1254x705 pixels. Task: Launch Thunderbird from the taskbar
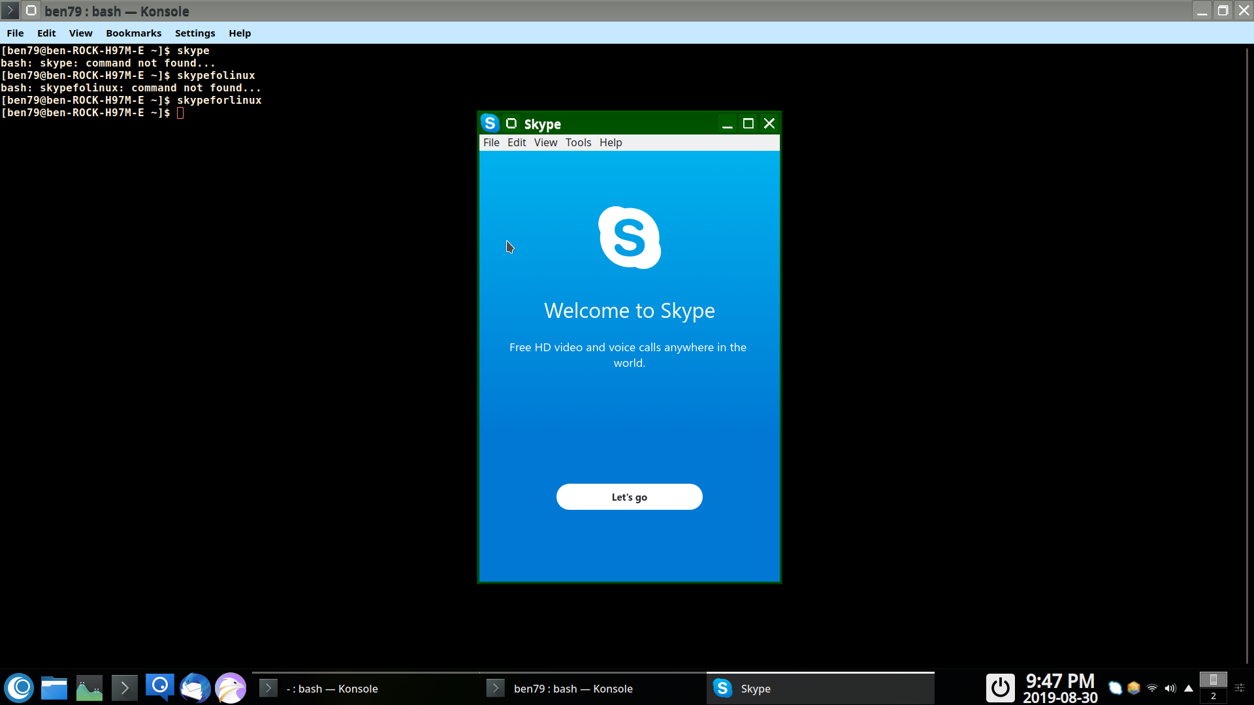[x=195, y=688]
